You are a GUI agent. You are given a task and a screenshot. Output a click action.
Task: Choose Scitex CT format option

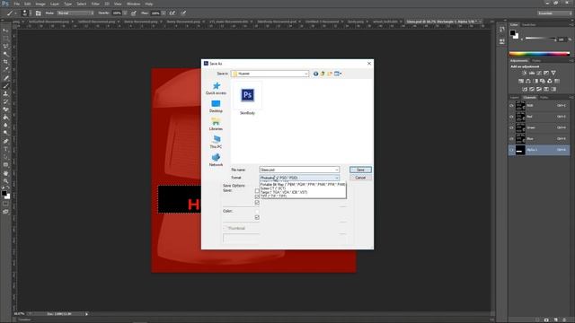[x=303, y=188]
